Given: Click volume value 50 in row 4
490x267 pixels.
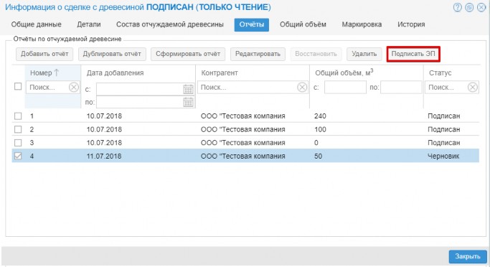Looking at the screenshot, I should click(x=318, y=156).
